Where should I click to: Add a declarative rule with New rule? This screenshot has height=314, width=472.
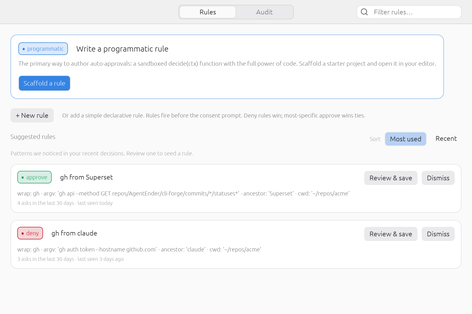[x=32, y=115]
